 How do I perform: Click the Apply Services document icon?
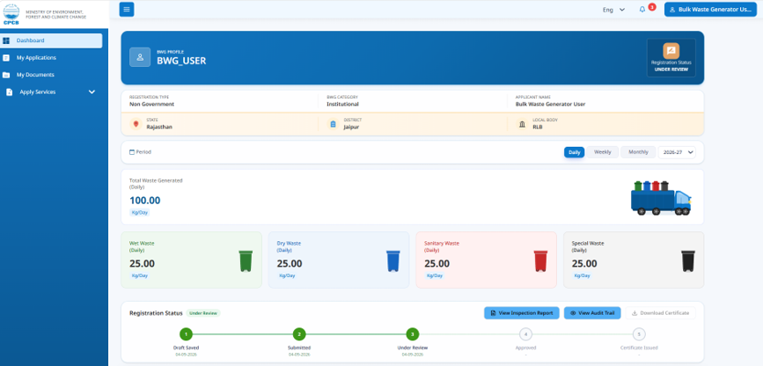10,92
